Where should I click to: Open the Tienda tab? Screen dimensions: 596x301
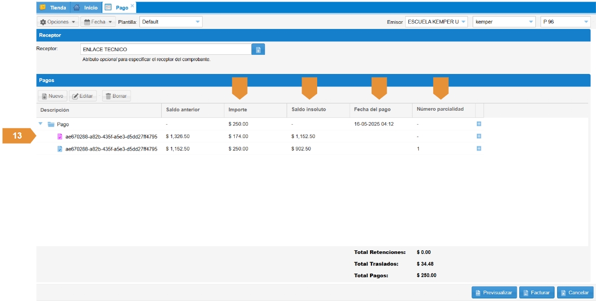53,8
